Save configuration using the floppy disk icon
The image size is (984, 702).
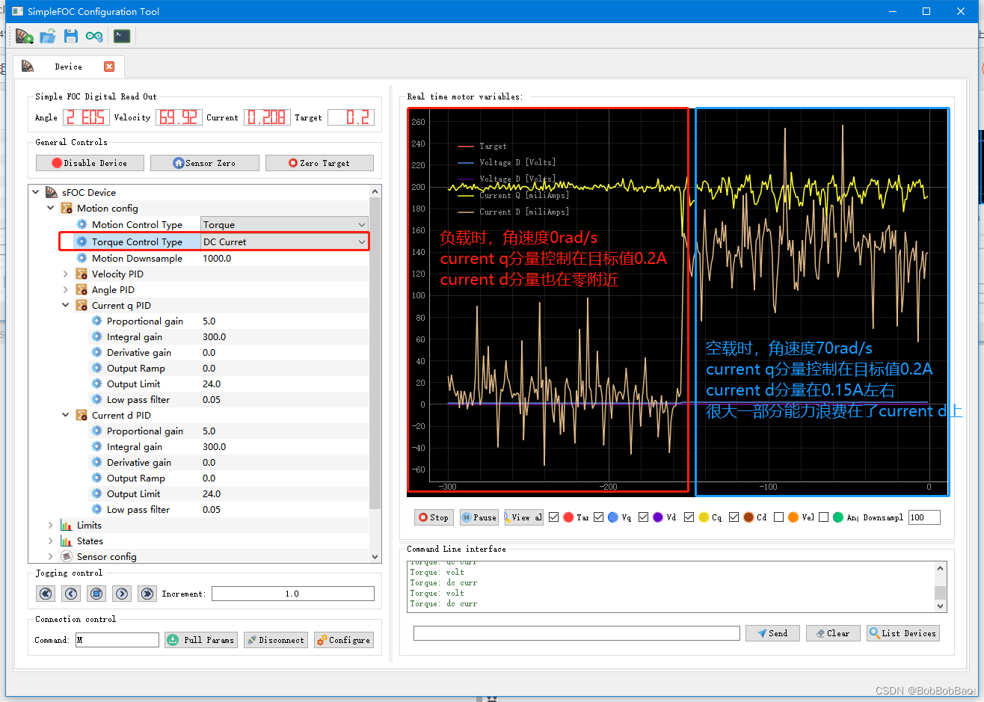(71, 36)
